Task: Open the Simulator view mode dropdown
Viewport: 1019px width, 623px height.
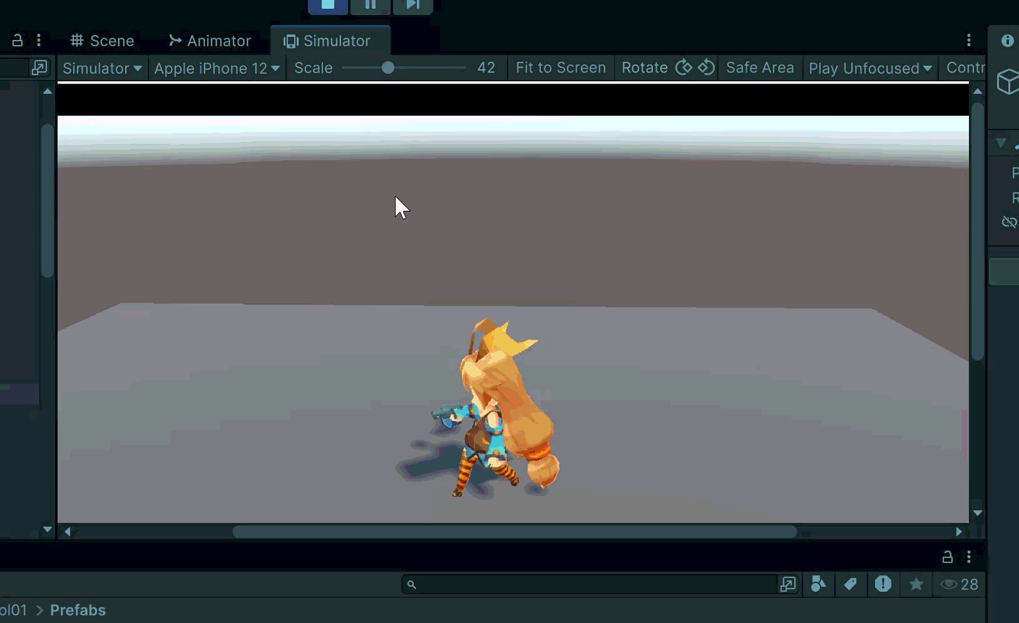Action: 103,68
